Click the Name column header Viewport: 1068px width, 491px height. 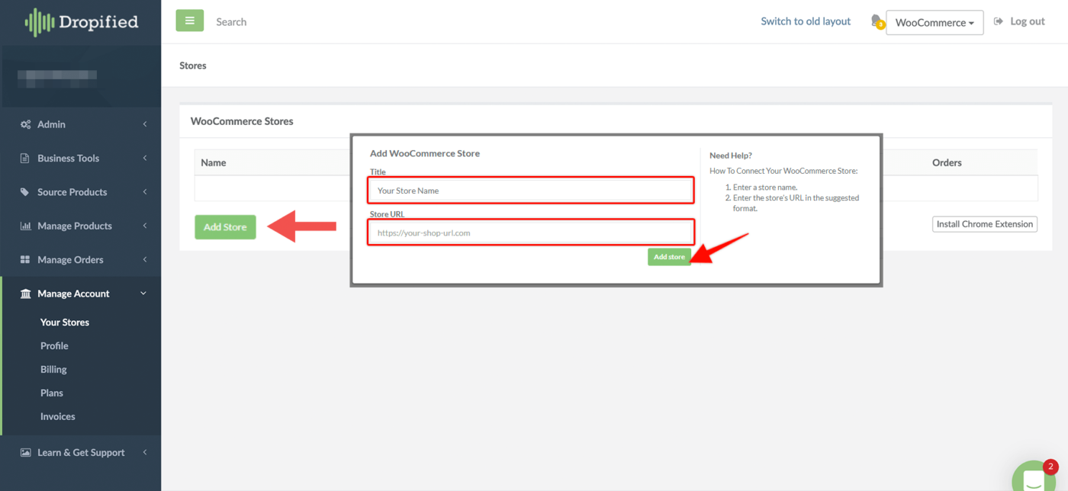[214, 162]
